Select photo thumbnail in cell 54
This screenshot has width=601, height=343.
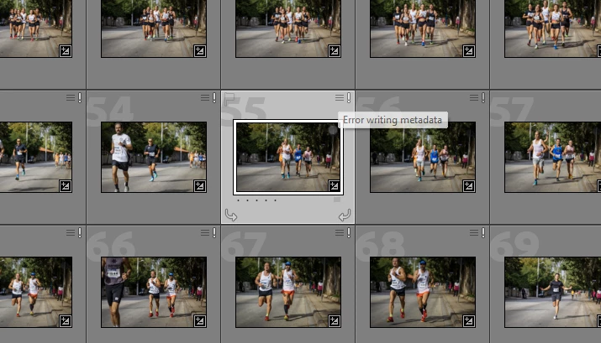pyautogui.click(x=154, y=157)
